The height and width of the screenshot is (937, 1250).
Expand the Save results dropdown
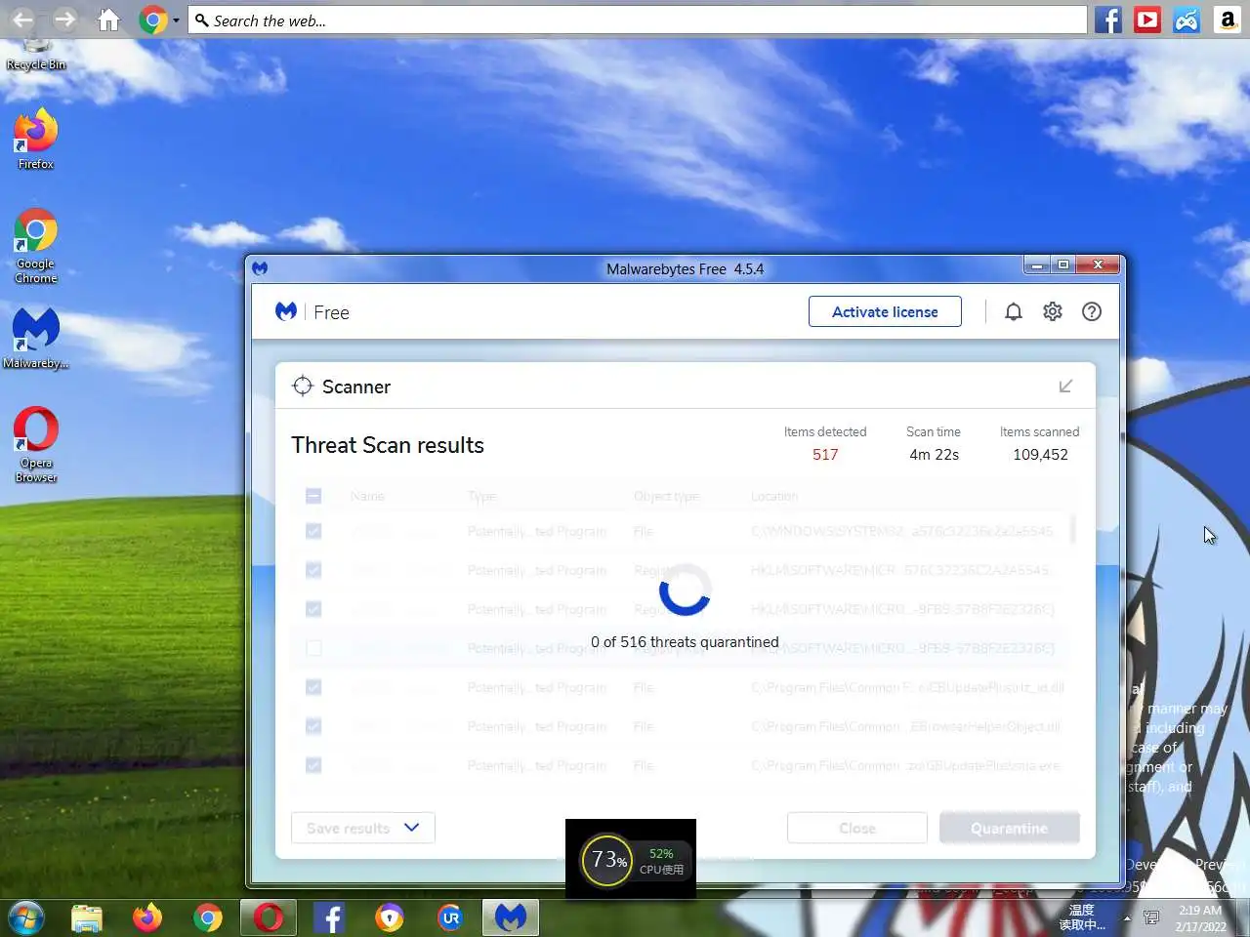(x=363, y=828)
